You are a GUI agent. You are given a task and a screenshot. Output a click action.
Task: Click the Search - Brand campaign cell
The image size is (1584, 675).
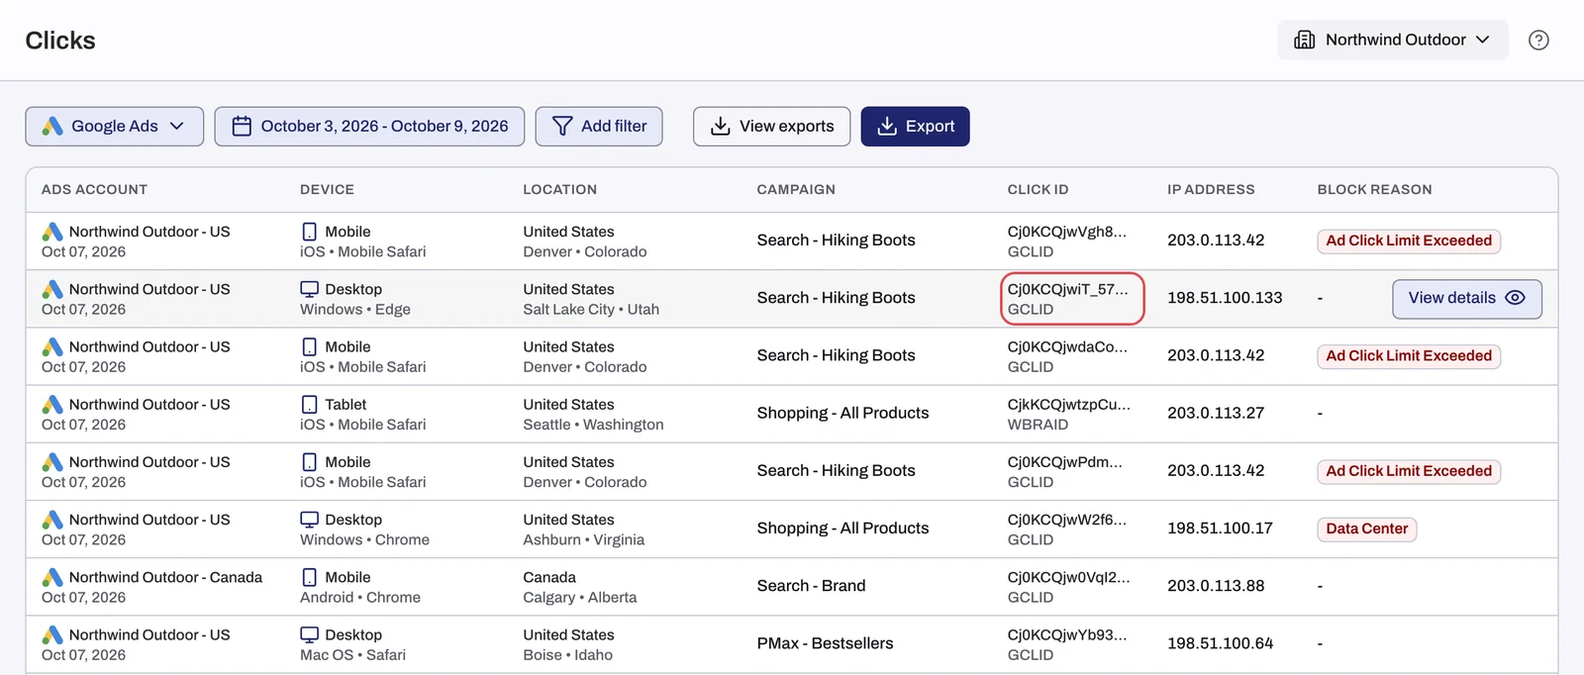(x=812, y=586)
